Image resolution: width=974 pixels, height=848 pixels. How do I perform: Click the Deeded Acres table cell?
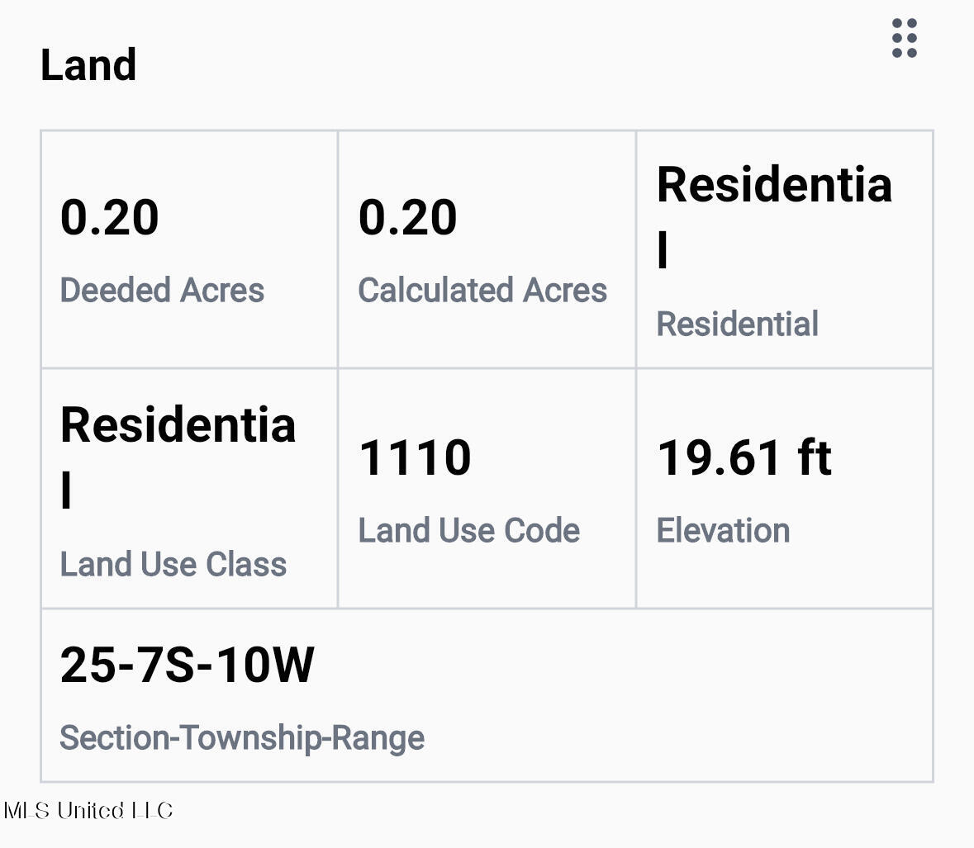[x=189, y=249]
